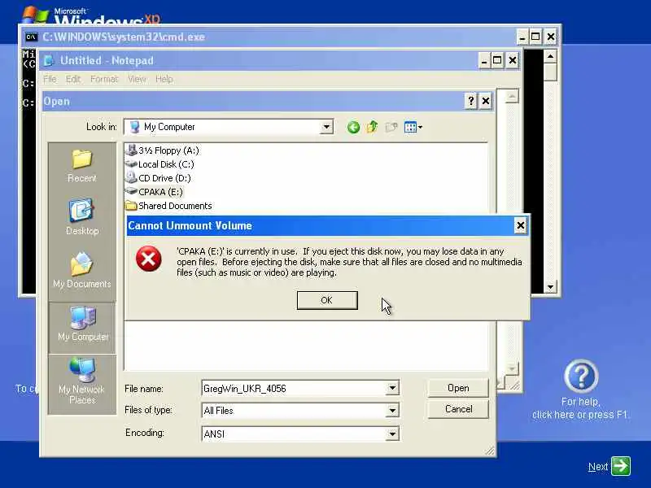Click OK in Cannot Unmount Volume dialog
This screenshot has height=488, width=651.
point(327,300)
